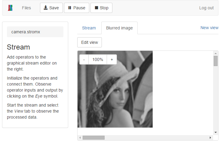The image size is (220, 142).
Task: Click the horizontal scrollbar left arrow
Action: 80,138
